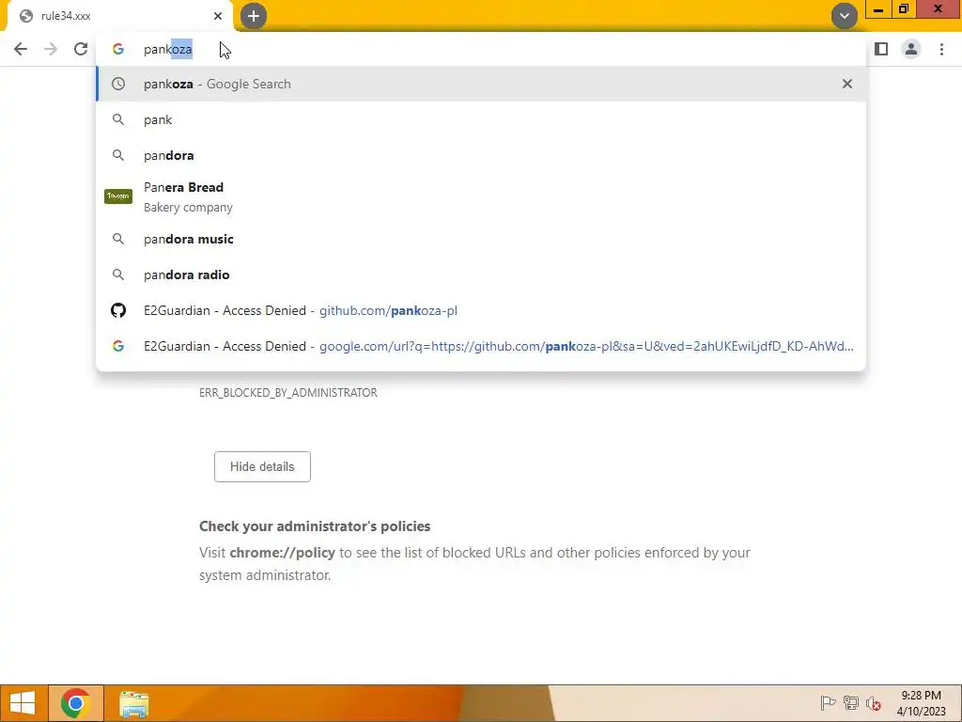The image size is (962, 722).
Task: Reload the current page
Action: (81, 49)
